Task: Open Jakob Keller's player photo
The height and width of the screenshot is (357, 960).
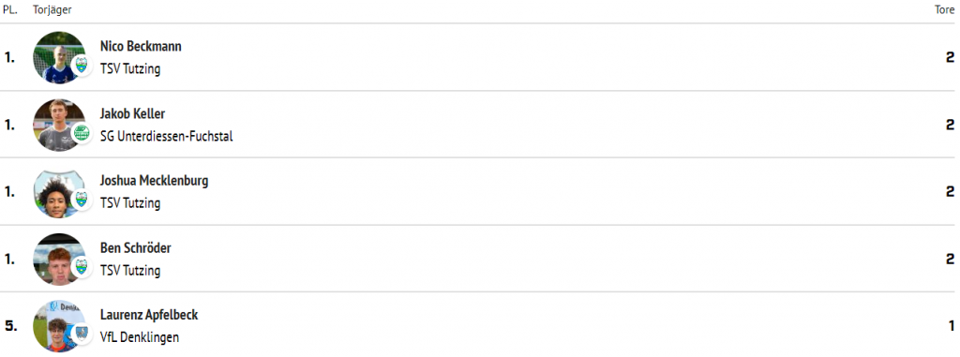Action: [59, 125]
